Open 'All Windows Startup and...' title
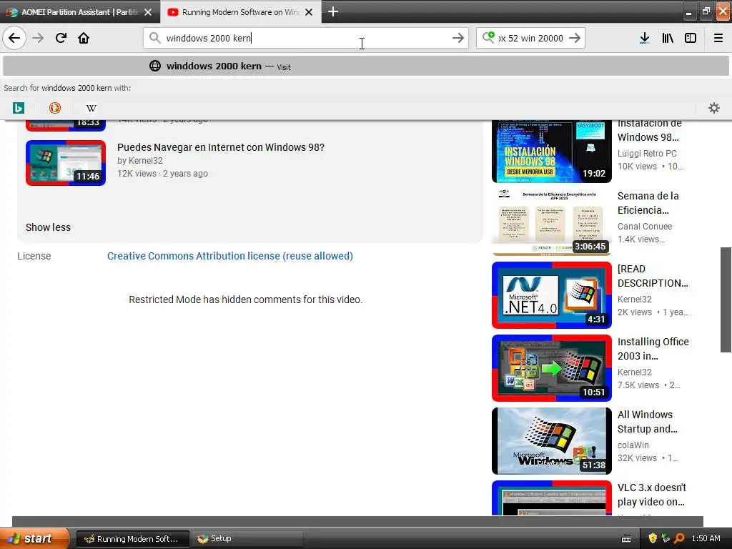 (x=648, y=422)
